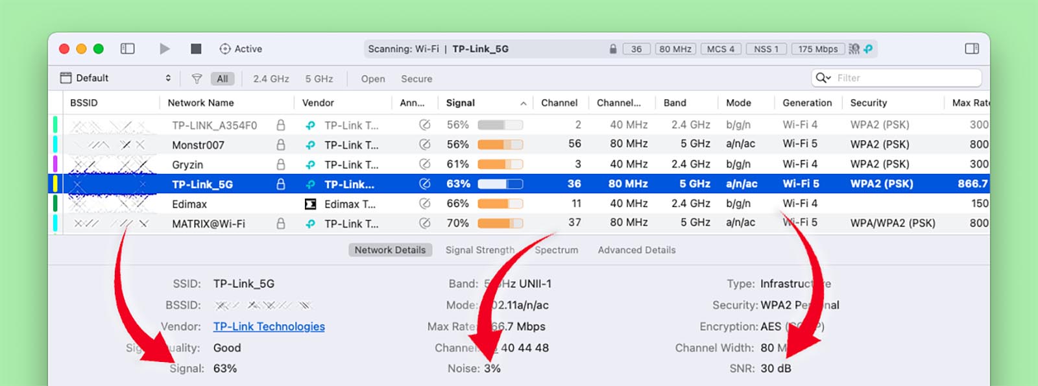Select the Monstr007 network row
Image resolution: width=1038 pixels, height=386 pixels.
519,144
